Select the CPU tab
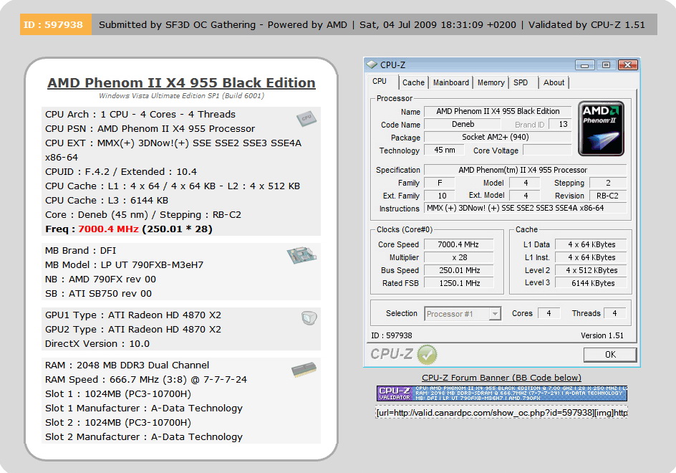This screenshot has height=473, width=676. 380,82
